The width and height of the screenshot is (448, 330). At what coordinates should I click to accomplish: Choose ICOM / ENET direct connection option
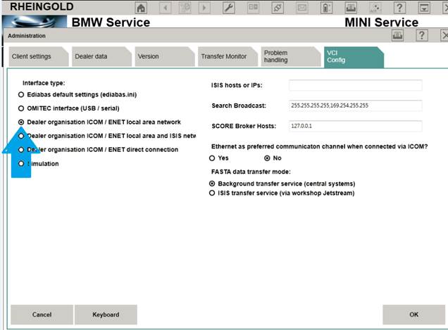point(21,150)
